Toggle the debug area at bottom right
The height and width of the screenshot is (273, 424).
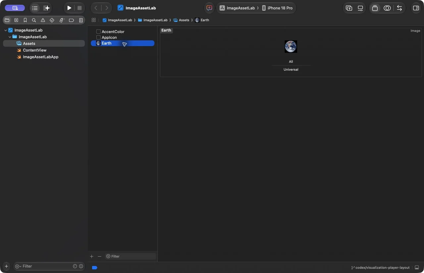(417, 267)
